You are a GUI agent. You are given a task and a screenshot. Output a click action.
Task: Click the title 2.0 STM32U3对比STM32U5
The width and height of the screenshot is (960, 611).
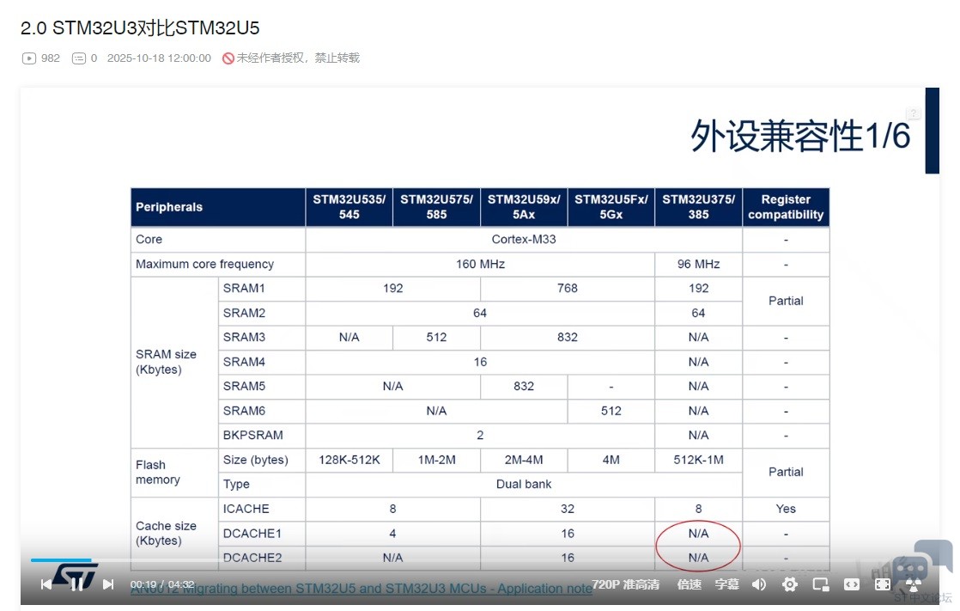pyautogui.click(x=140, y=28)
